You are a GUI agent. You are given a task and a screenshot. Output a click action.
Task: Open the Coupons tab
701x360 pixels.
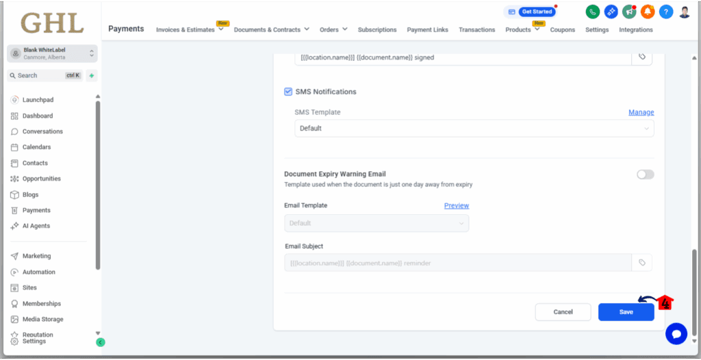click(563, 29)
